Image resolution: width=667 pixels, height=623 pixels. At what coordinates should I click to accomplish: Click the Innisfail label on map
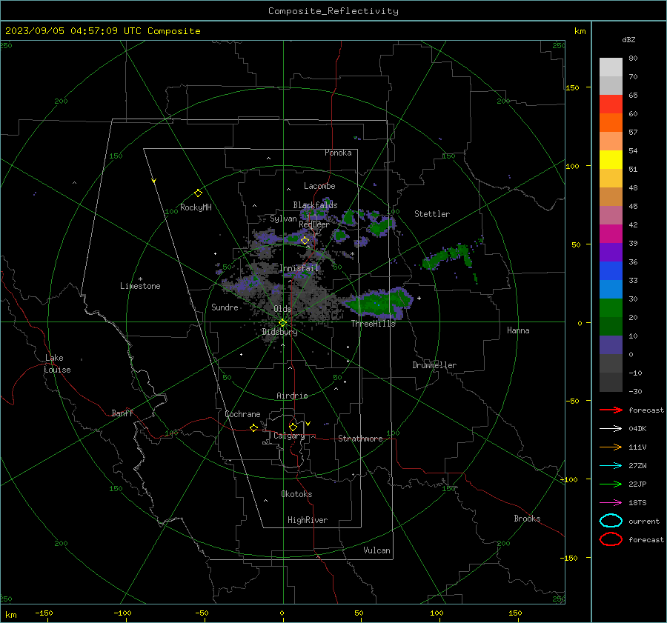tap(299, 268)
